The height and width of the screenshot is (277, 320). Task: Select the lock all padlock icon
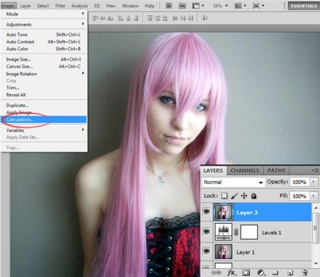(253, 196)
